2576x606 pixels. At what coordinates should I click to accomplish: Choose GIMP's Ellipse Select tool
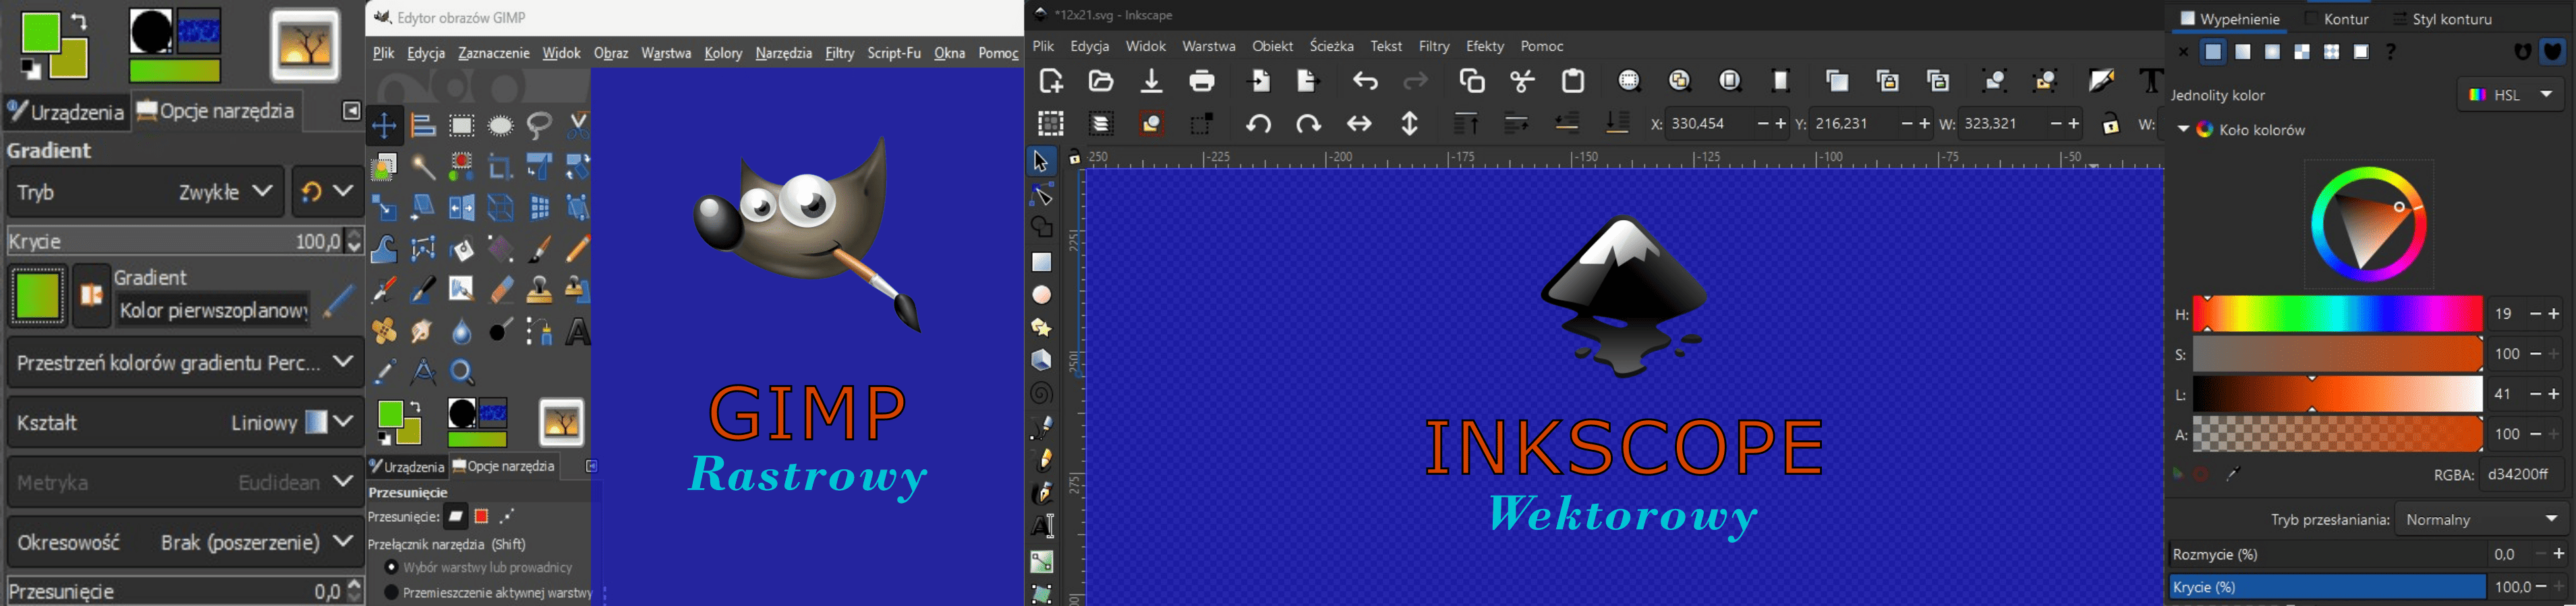click(501, 126)
